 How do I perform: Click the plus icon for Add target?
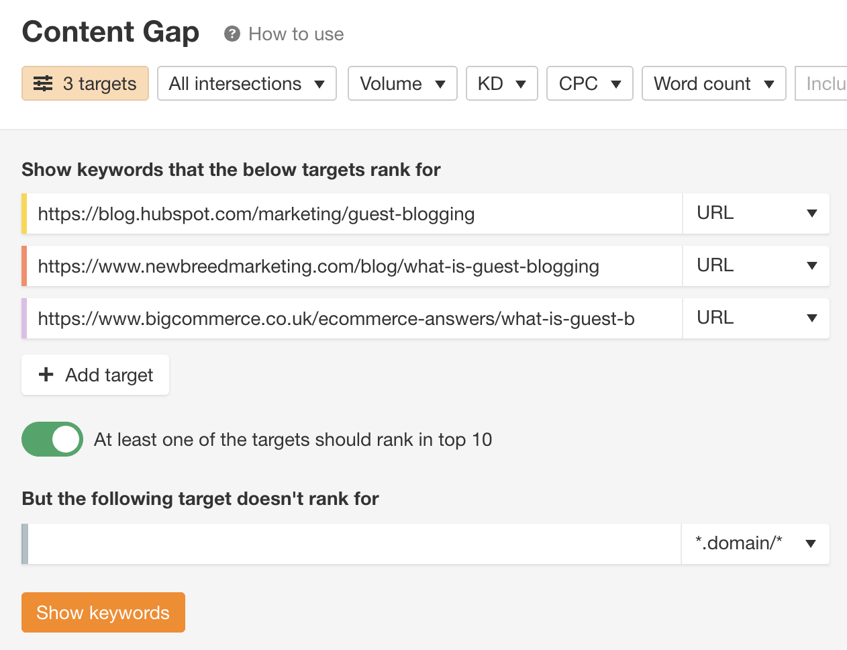(46, 375)
